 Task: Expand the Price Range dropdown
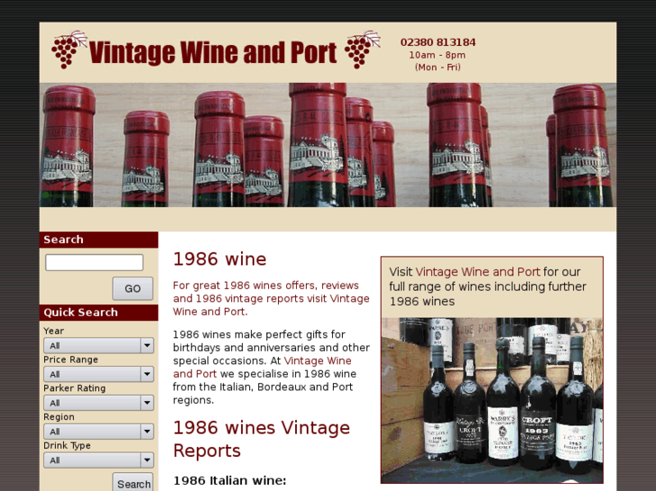tap(98, 374)
